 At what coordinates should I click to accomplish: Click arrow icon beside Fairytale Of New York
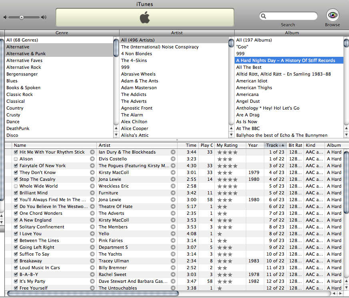click(x=92, y=166)
